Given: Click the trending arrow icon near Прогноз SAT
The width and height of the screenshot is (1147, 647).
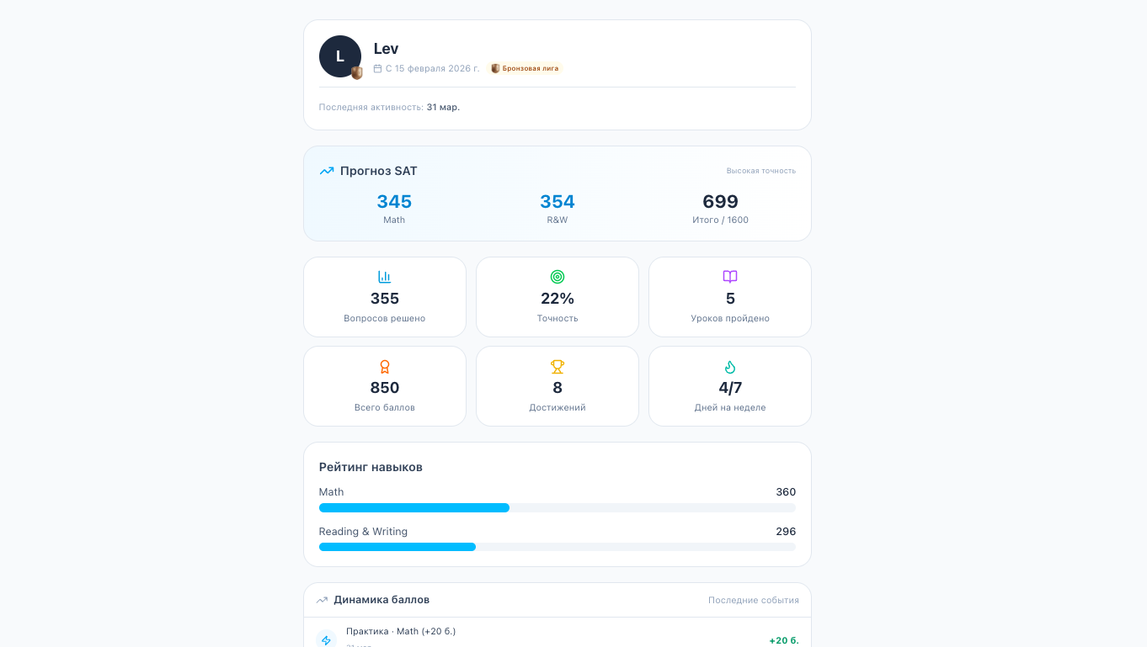Looking at the screenshot, I should pos(327,171).
